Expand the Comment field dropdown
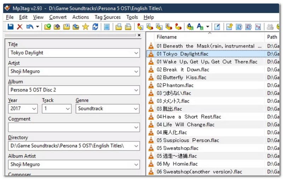 (x=136, y=128)
